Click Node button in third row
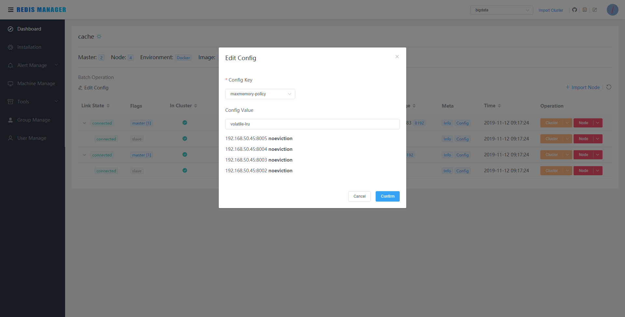 coord(583,155)
